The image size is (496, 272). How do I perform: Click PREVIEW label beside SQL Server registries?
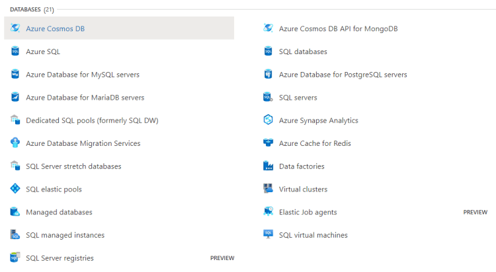(222, 258)
